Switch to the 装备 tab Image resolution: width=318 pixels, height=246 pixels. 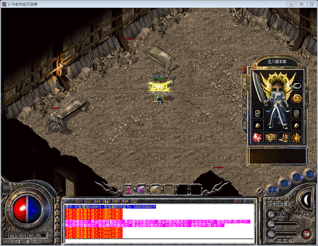tap(245, 81)
